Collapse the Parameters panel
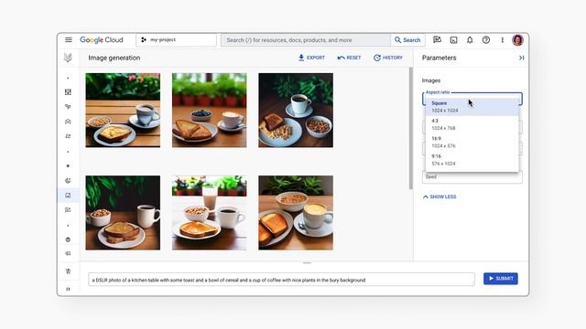The image size is (586, 329). (x=521, y=58)
